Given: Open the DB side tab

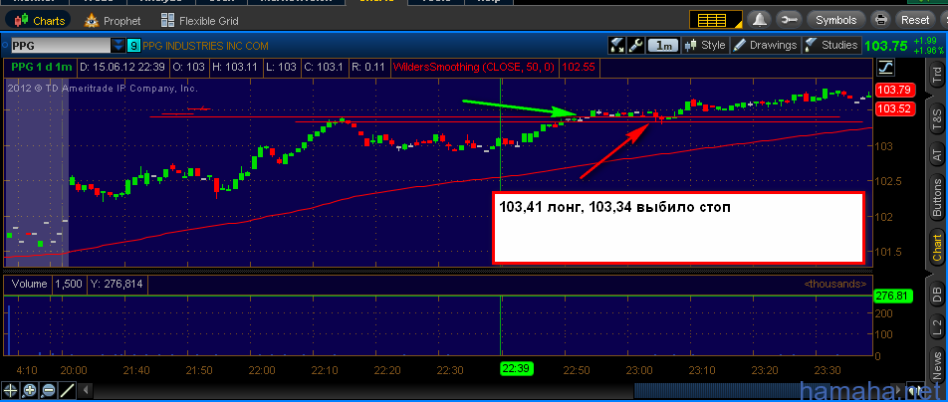Looking at the screenshot, I should tap(936, 296).
